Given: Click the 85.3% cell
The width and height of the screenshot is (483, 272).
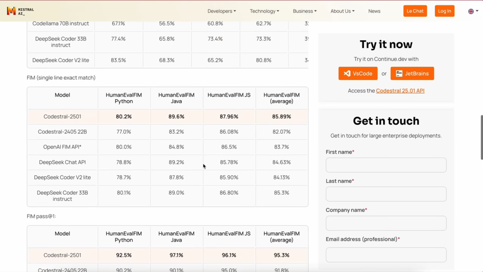Looking at the screenshot, I should point(282,193).
